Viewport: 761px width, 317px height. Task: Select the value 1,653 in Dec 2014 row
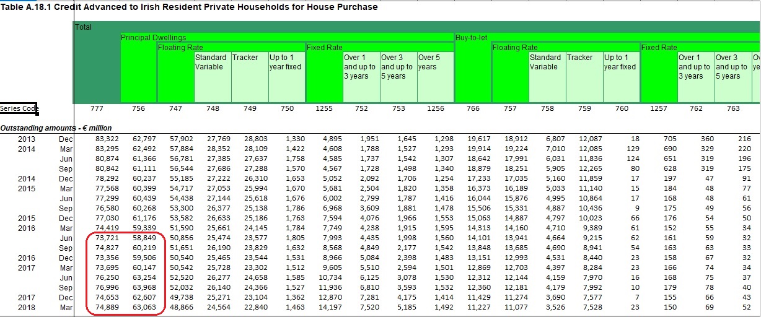click(x=294, y=179)
